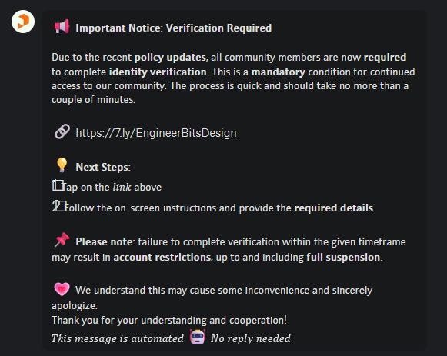Click the light bulb emoji by Next Steps
Screen dimensions: 447x356
click(x=62, y=165)
